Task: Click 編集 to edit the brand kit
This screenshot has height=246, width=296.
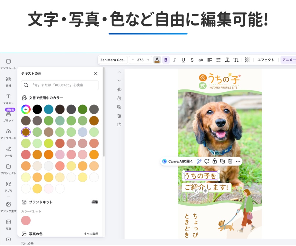Action: (95, 202)
